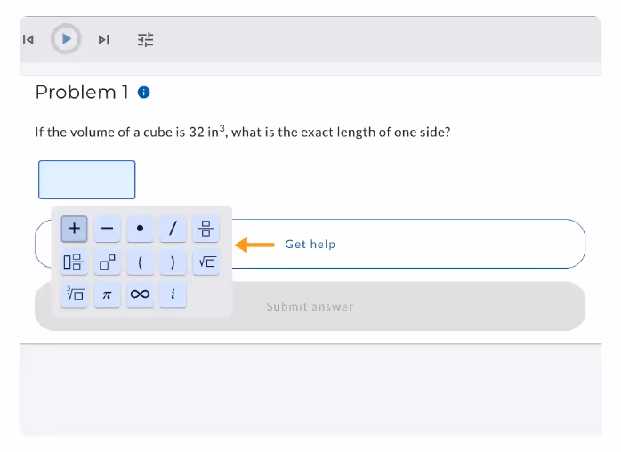The width and height of the screenshot is (621, 452).
Task: Click the skip to previous button
Action: coord(28,40)
